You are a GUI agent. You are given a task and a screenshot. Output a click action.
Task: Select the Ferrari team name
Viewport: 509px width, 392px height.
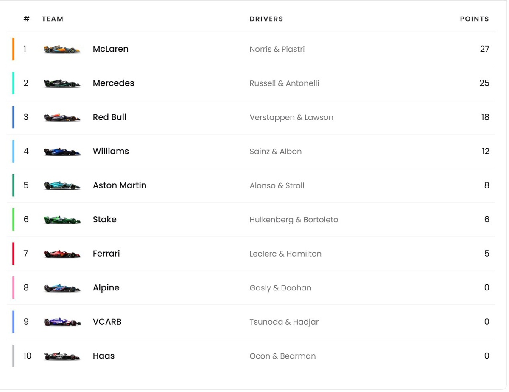tap(106, 254)
